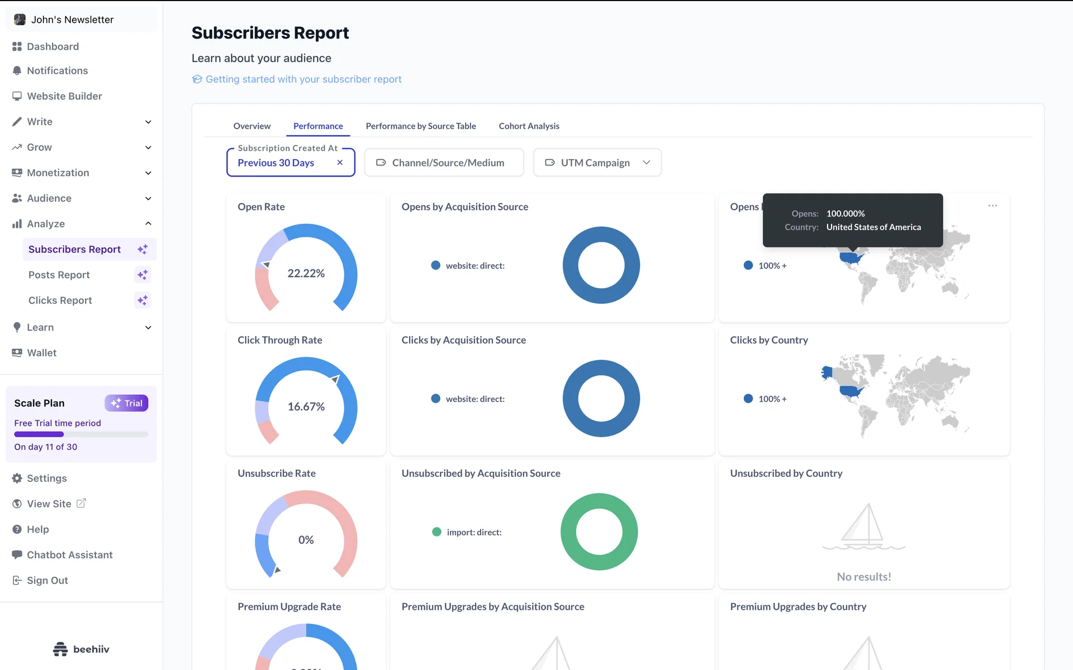1073x670 pixels.
Task: Click sparkle icon beside Posts Report
Action: click(x=143, y=275)
